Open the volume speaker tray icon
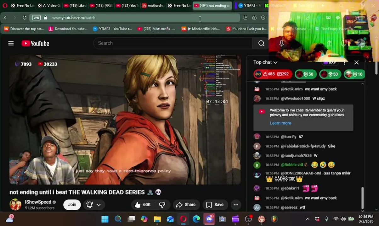This screenshot has width=379, height=226. pyautogui.click(x=343, y=219)
